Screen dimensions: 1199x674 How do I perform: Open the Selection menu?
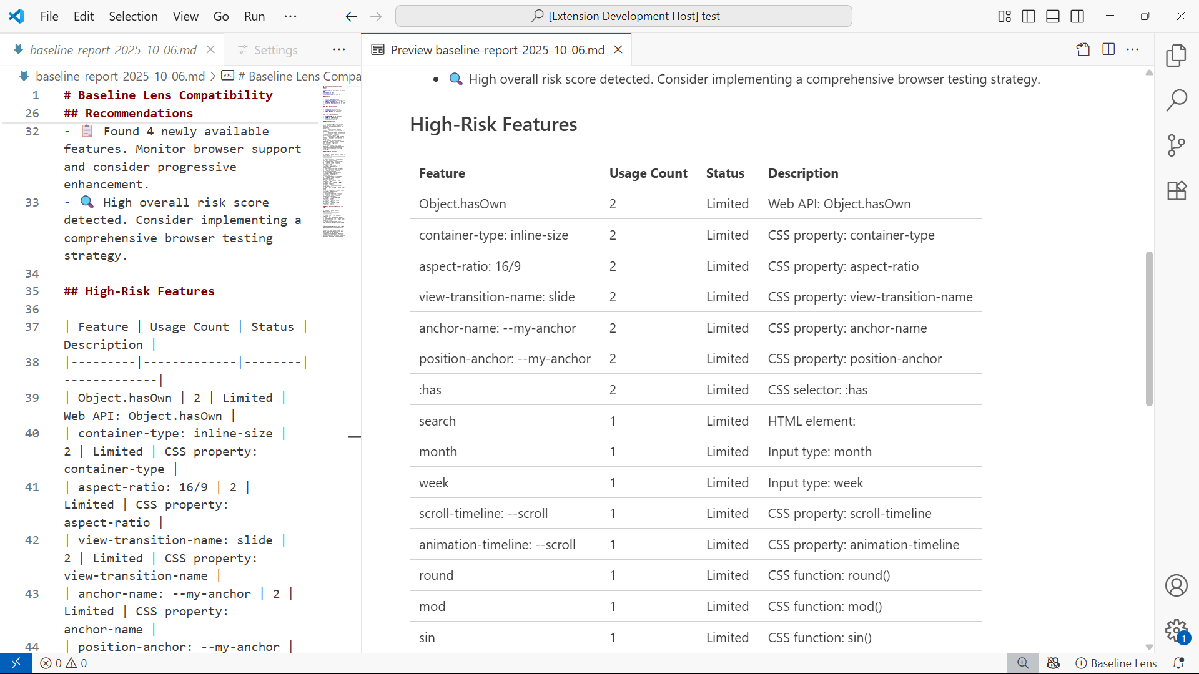(x=133, y=16)
